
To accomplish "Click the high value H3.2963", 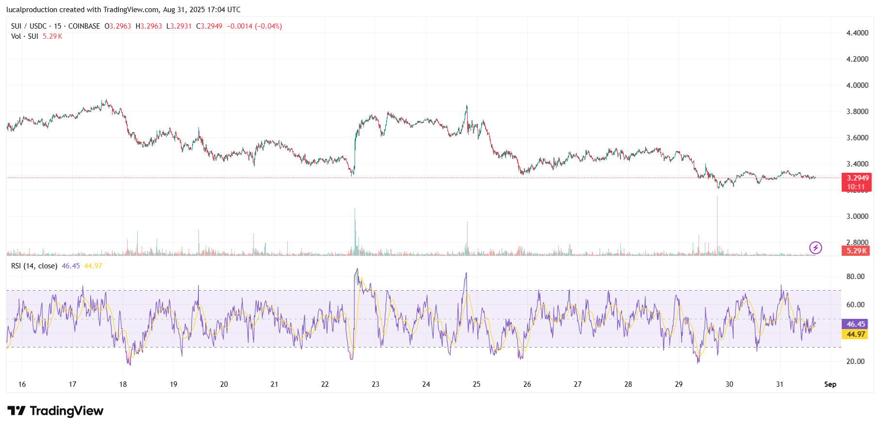I will (149, 26).
